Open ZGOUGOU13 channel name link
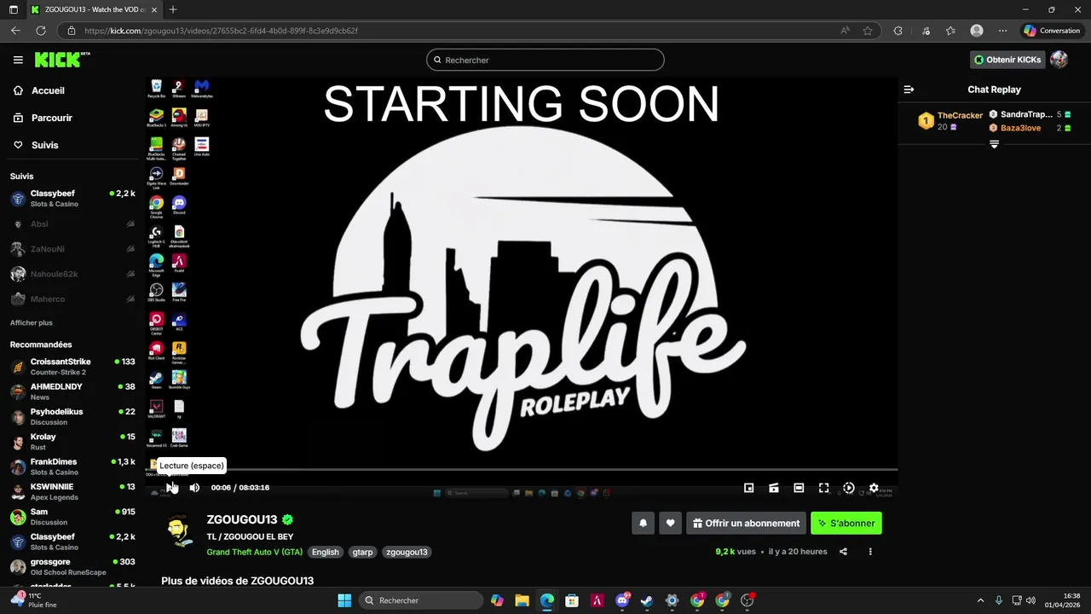Screen dimensions: 1091x614 point(242,519)
